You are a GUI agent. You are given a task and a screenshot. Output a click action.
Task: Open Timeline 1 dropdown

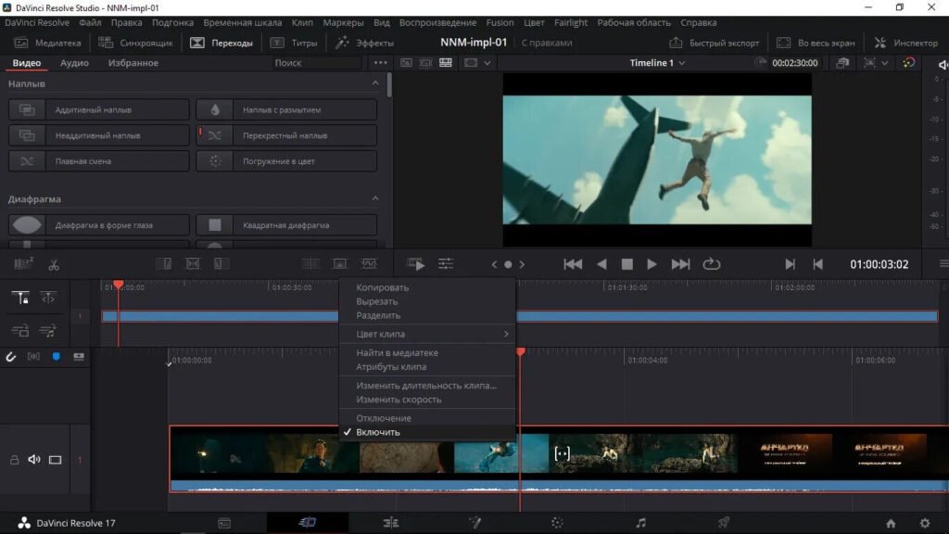tap(657, 63)
